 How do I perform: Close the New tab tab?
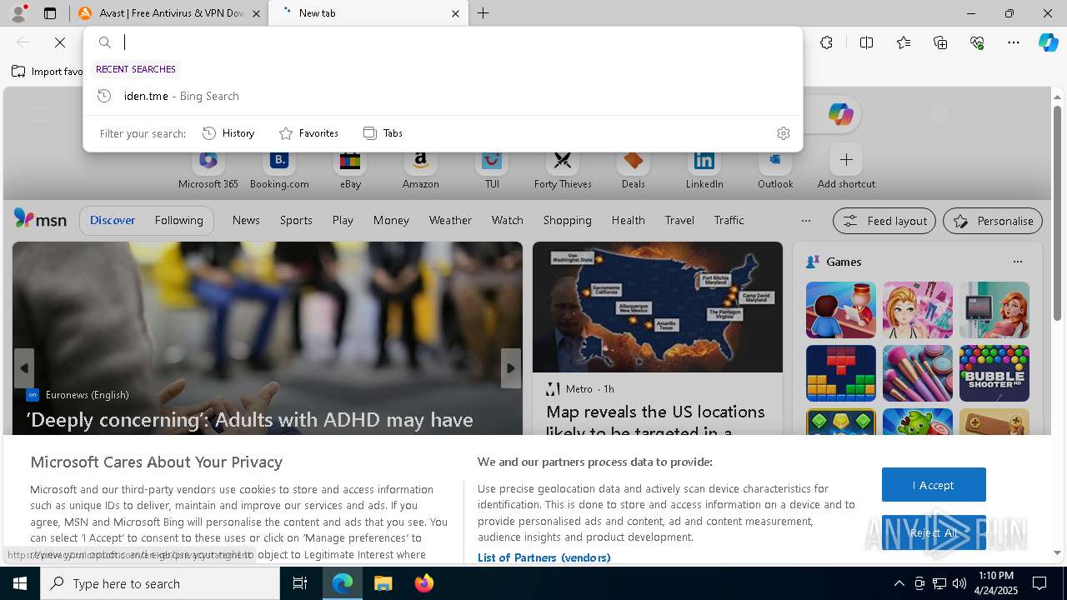pos(455,13)
